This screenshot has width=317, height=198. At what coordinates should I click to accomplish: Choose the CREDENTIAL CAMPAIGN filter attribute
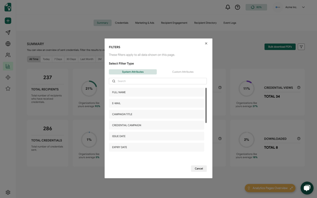tap(157, 125)
